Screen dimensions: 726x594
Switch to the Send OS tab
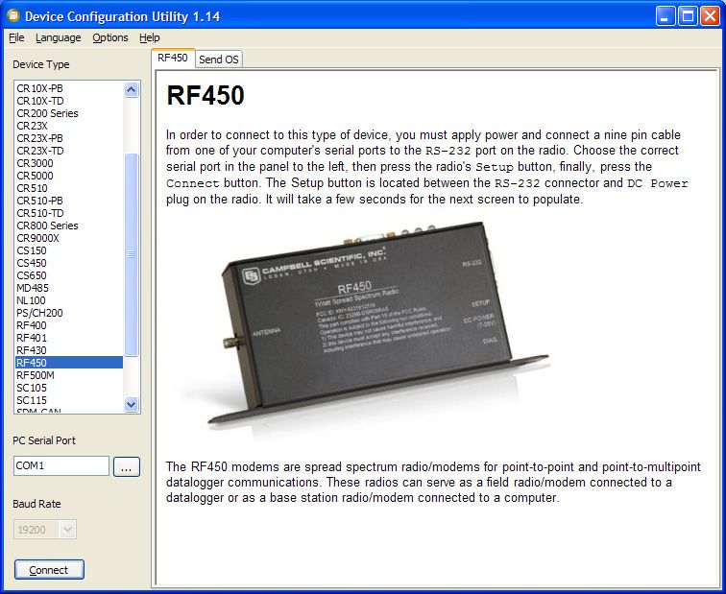[219, 59]
